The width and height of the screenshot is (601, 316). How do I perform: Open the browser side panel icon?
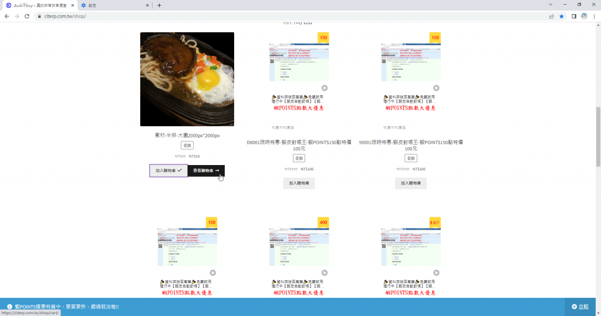point(573,16)
